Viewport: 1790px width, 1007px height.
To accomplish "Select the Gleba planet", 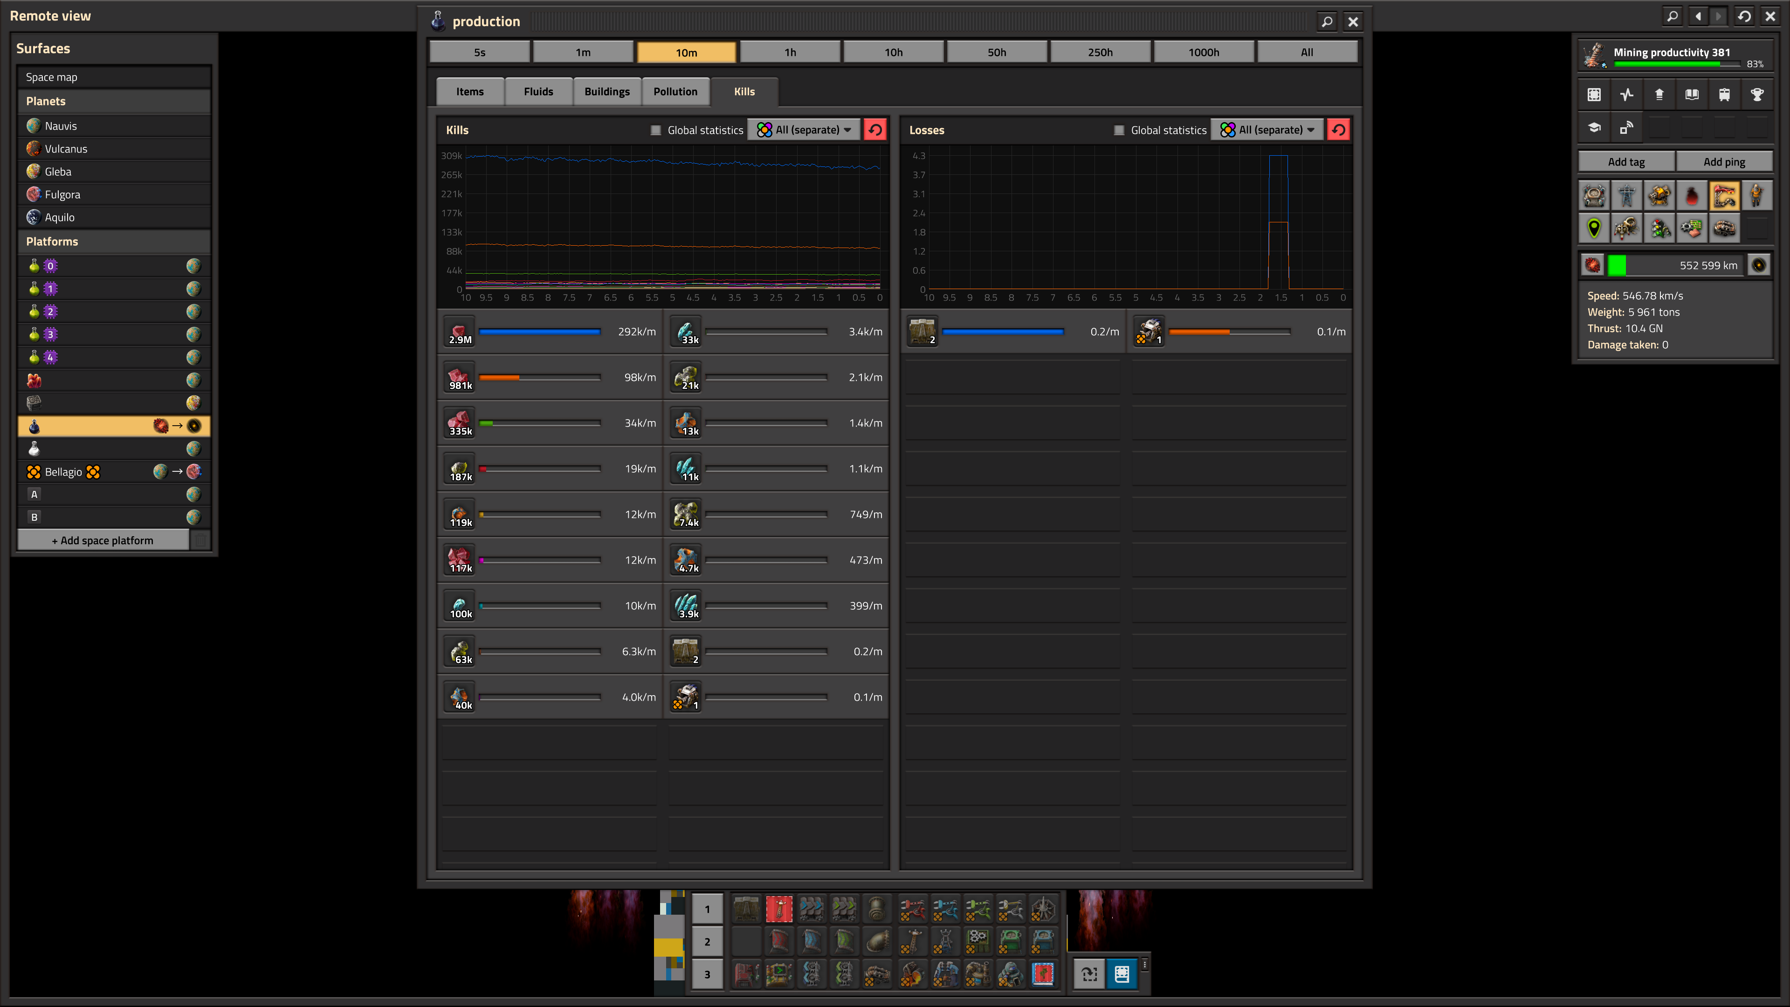I will [x=114, y=172].
